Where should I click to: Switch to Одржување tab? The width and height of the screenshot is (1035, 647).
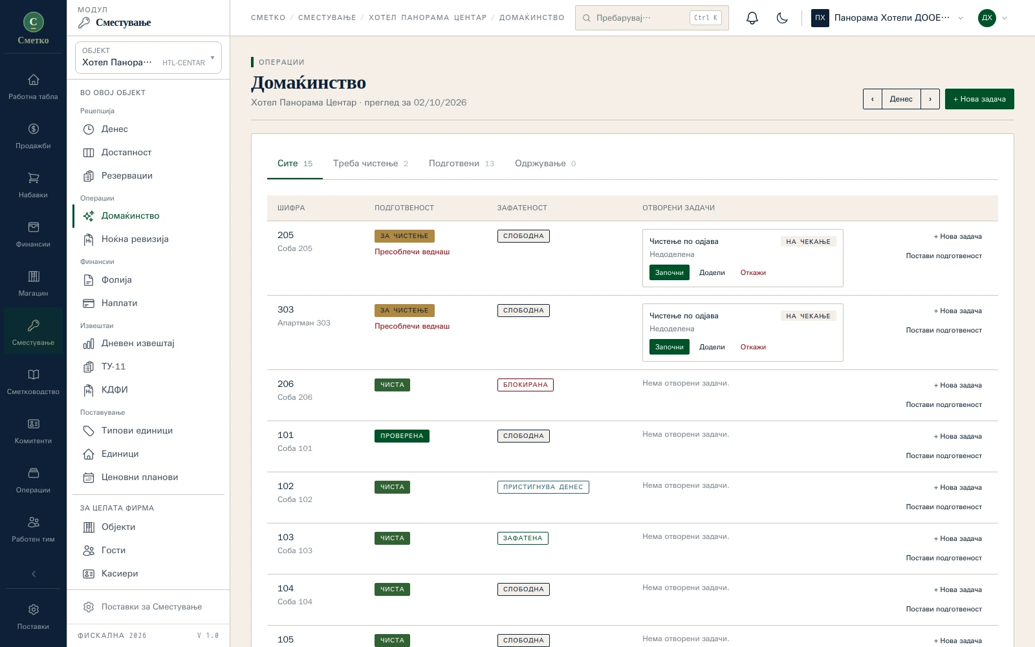tap(545, 164)
